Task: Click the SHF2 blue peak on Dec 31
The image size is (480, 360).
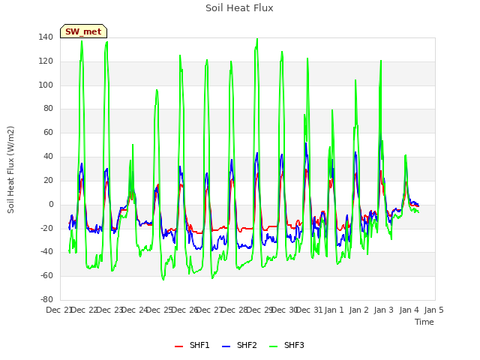Action: pyautogui.click(x=306, y=143)
